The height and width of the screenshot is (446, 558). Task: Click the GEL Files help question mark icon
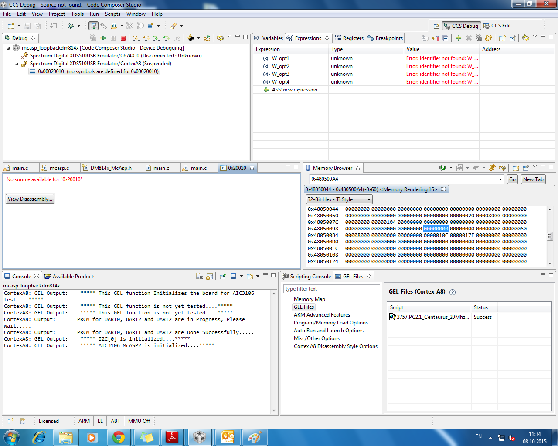(453, 292)
